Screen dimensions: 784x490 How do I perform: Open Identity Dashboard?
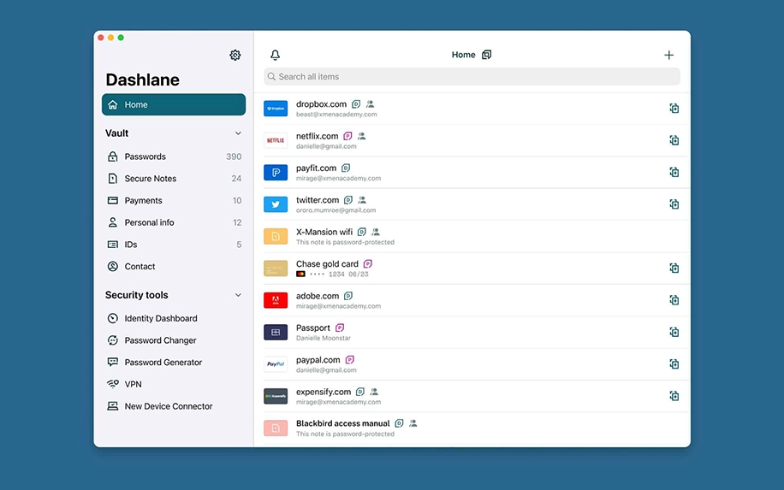point(174,318)
